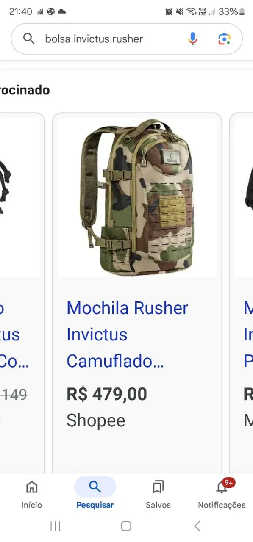Viewport: 253px width, 542px height.
Task: Open the partially visible right product card
Action: click(x=241, y=293)
